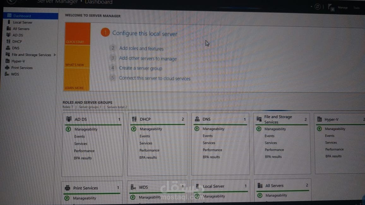Click the Dashboard grid icon in sidebar

coord(9,15)
